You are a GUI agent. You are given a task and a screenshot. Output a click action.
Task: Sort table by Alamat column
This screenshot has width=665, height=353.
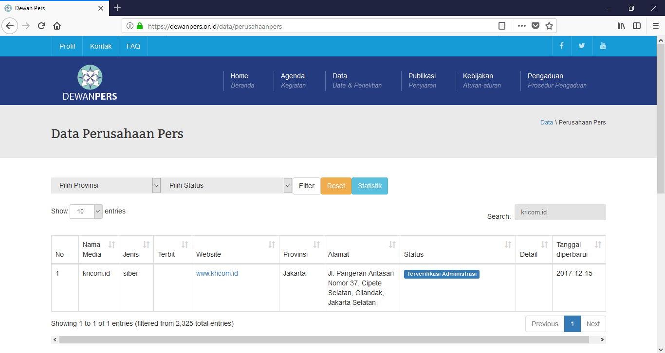[362, 249]
